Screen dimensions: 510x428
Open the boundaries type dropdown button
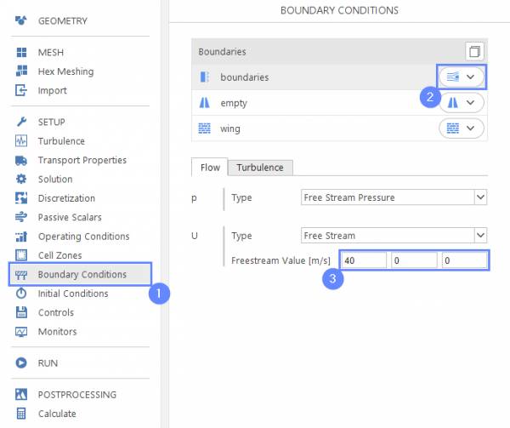click(x=462, y=77)
